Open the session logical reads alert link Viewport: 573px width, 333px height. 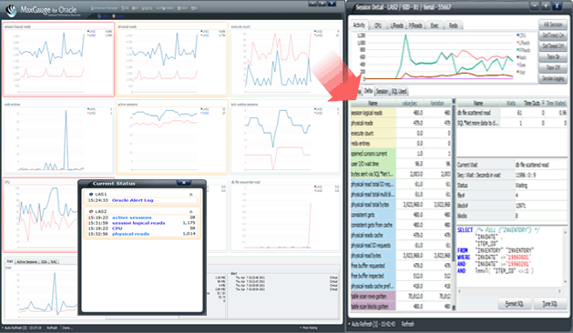point(138,223)
